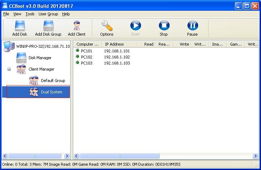This screenshot has height=170, width=261.
Task: Click the Default Group icon
Action: click(x=34, y=81)
